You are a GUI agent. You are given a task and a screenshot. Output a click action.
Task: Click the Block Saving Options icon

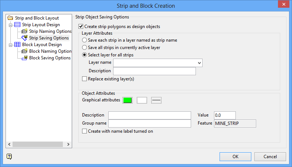[25, 58]
